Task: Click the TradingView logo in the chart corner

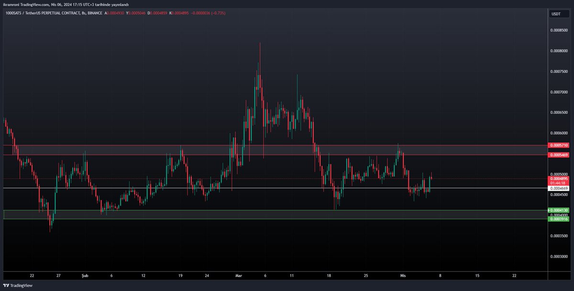Action: (x=17, y=285)
